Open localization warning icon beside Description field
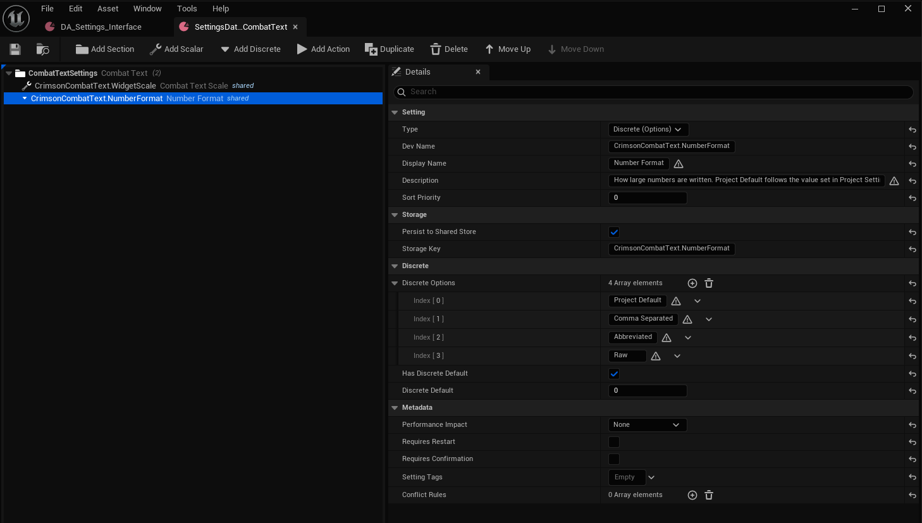 tap(894, 181)
